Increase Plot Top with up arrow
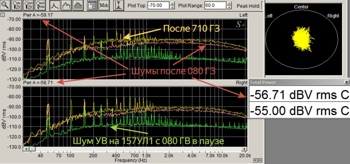350x164 pixels. coord(172,4)
